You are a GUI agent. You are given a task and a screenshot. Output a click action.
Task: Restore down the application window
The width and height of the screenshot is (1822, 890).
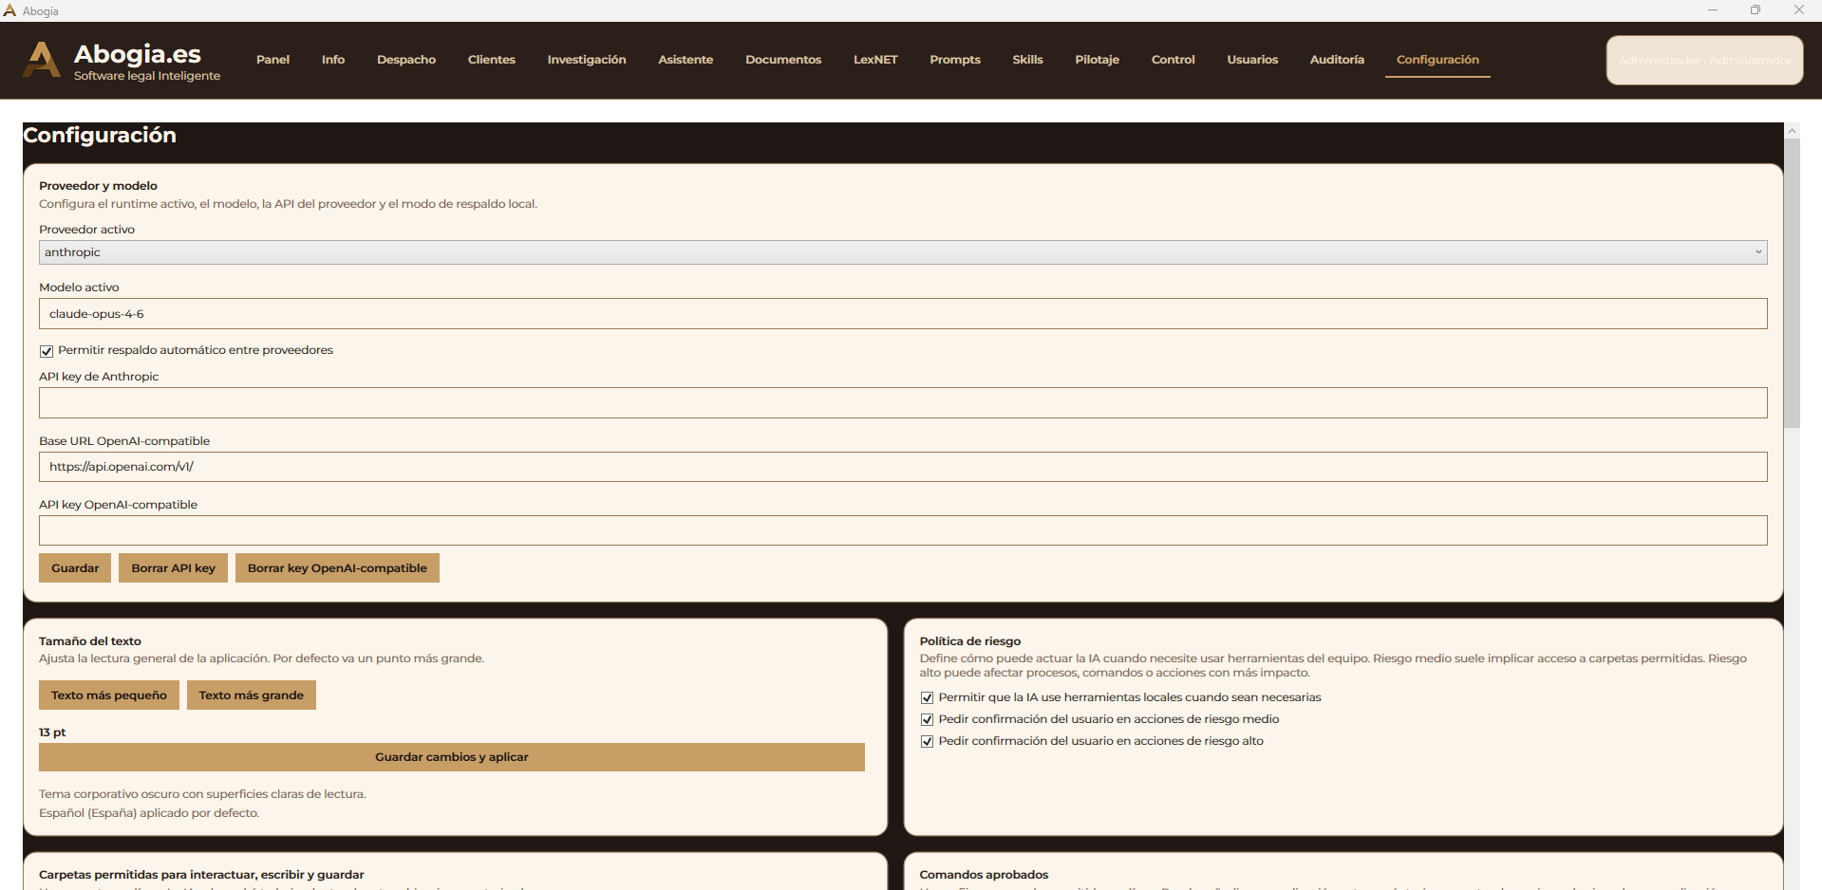pyautogui.click(x=1755, y=10)
